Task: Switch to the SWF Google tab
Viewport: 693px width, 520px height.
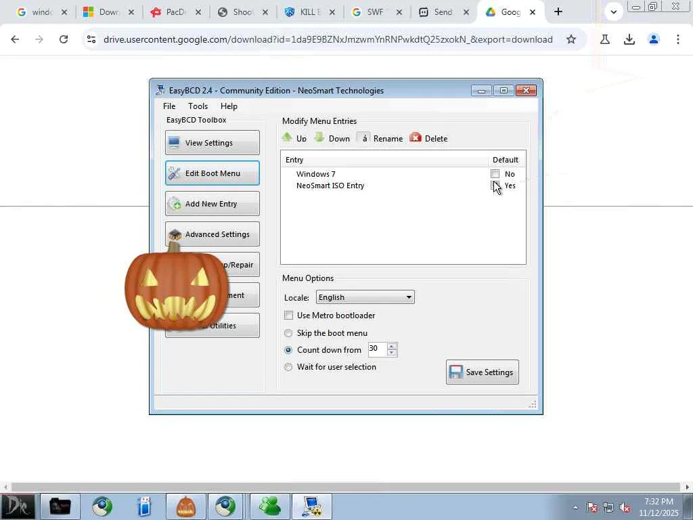Action: tap(376, 12)
